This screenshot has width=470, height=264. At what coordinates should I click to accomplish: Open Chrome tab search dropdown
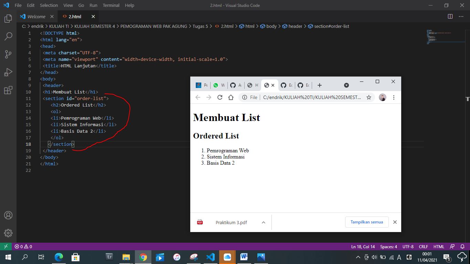click(x=346, y=85)
